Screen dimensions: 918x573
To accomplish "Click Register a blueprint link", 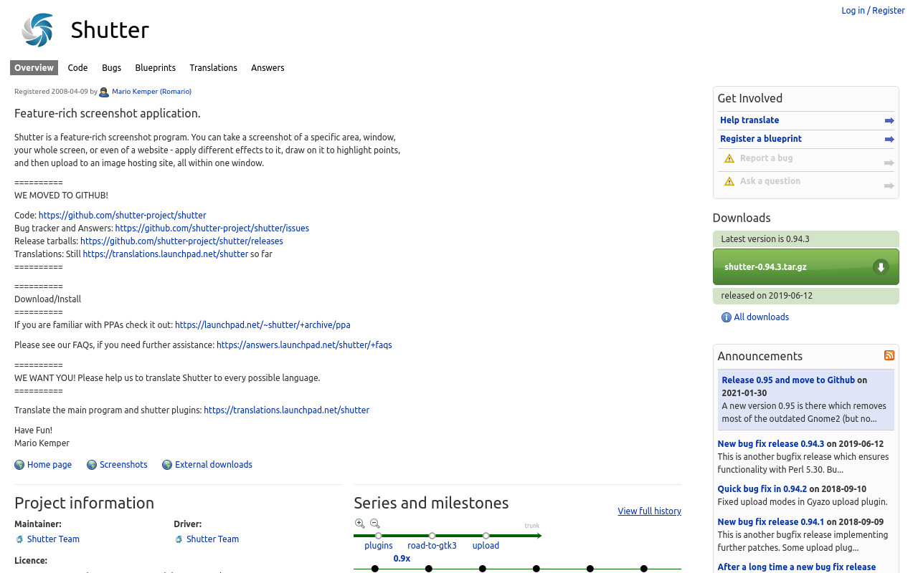I will click(761, 139).
